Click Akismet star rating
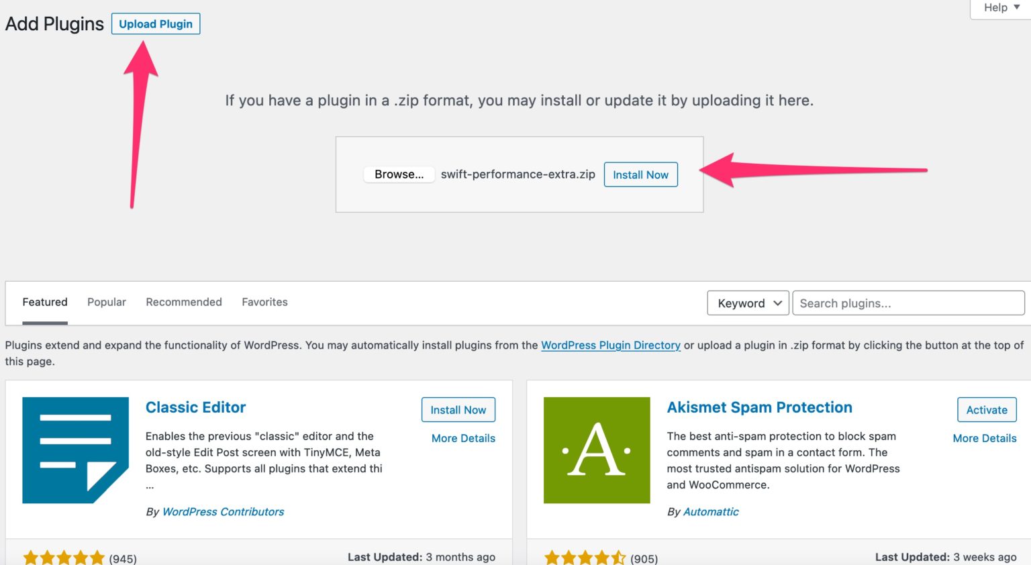1031x565 pixels. point(585,558)
